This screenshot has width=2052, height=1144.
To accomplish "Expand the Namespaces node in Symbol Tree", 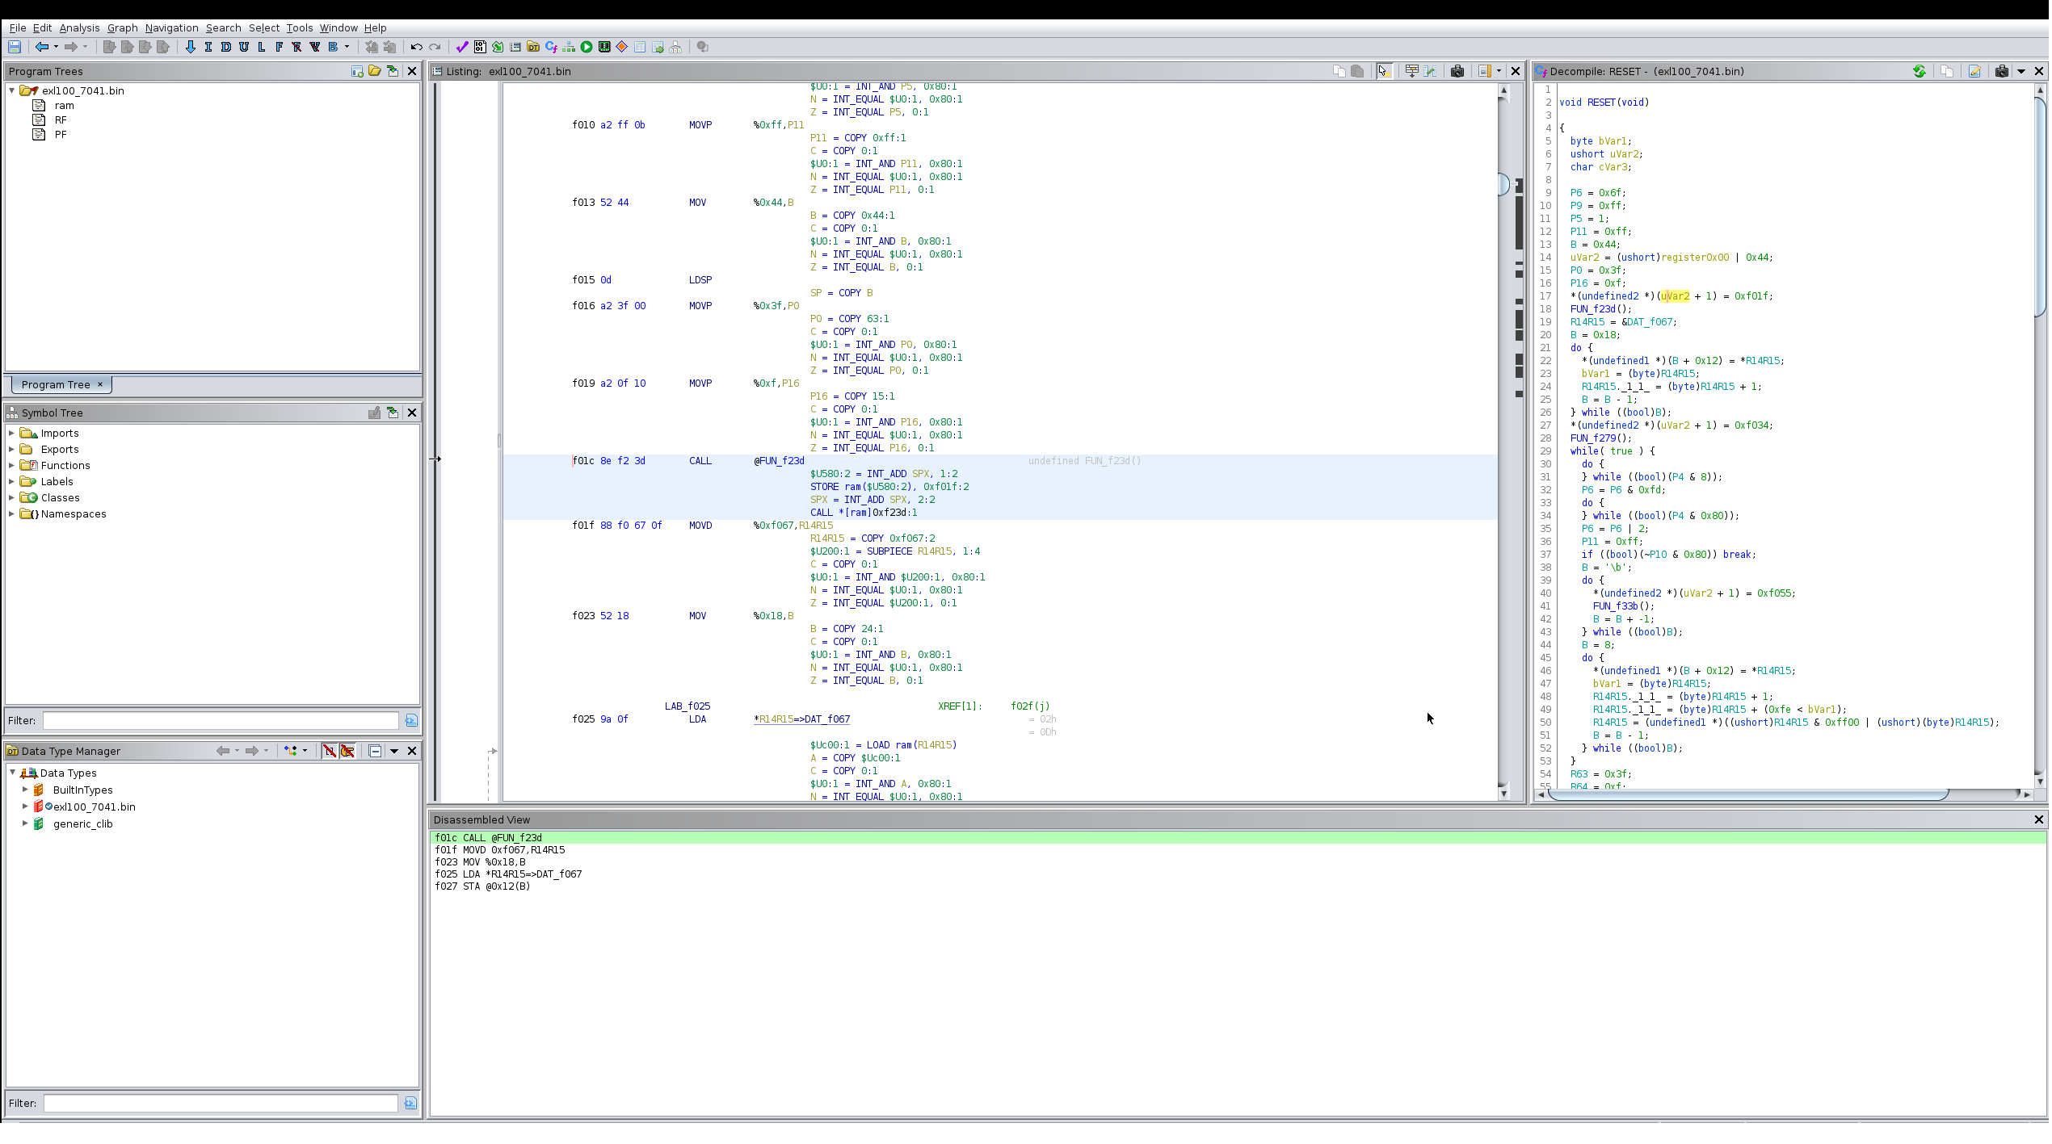I will coord(12,513).
